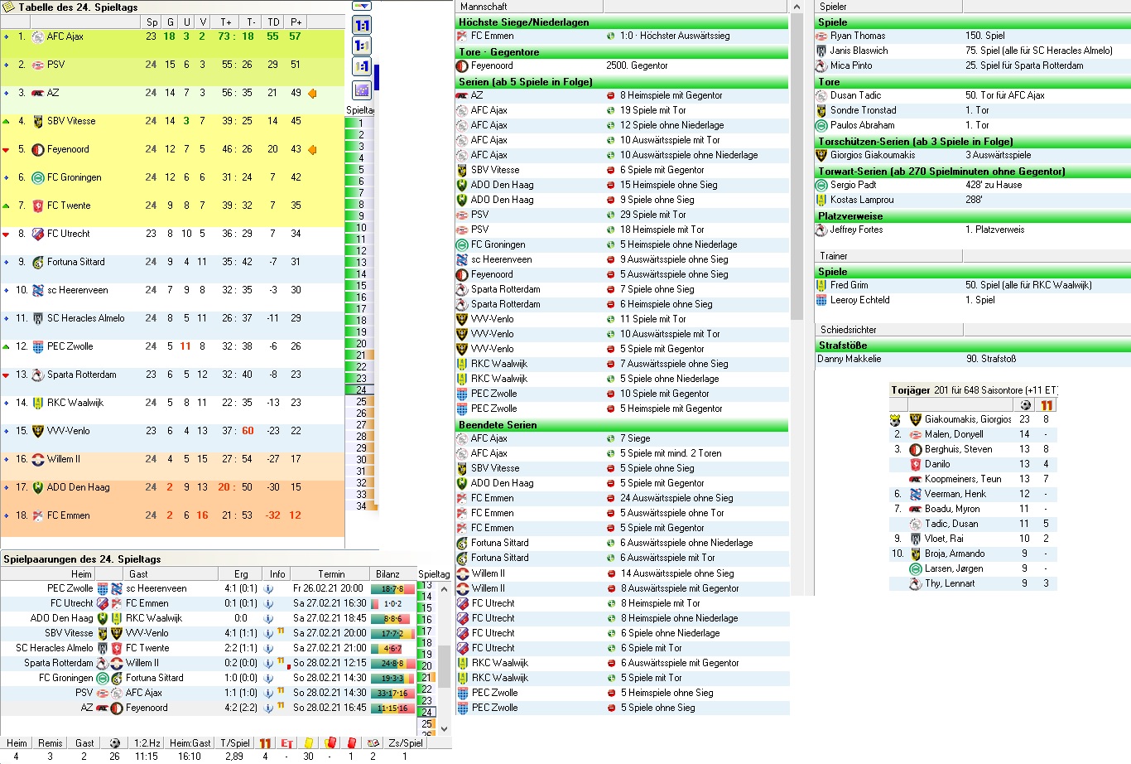Click the orange arrow marker in AZ's table row
This screenshot has width=1131, height=764.
(x=313, y=94)
